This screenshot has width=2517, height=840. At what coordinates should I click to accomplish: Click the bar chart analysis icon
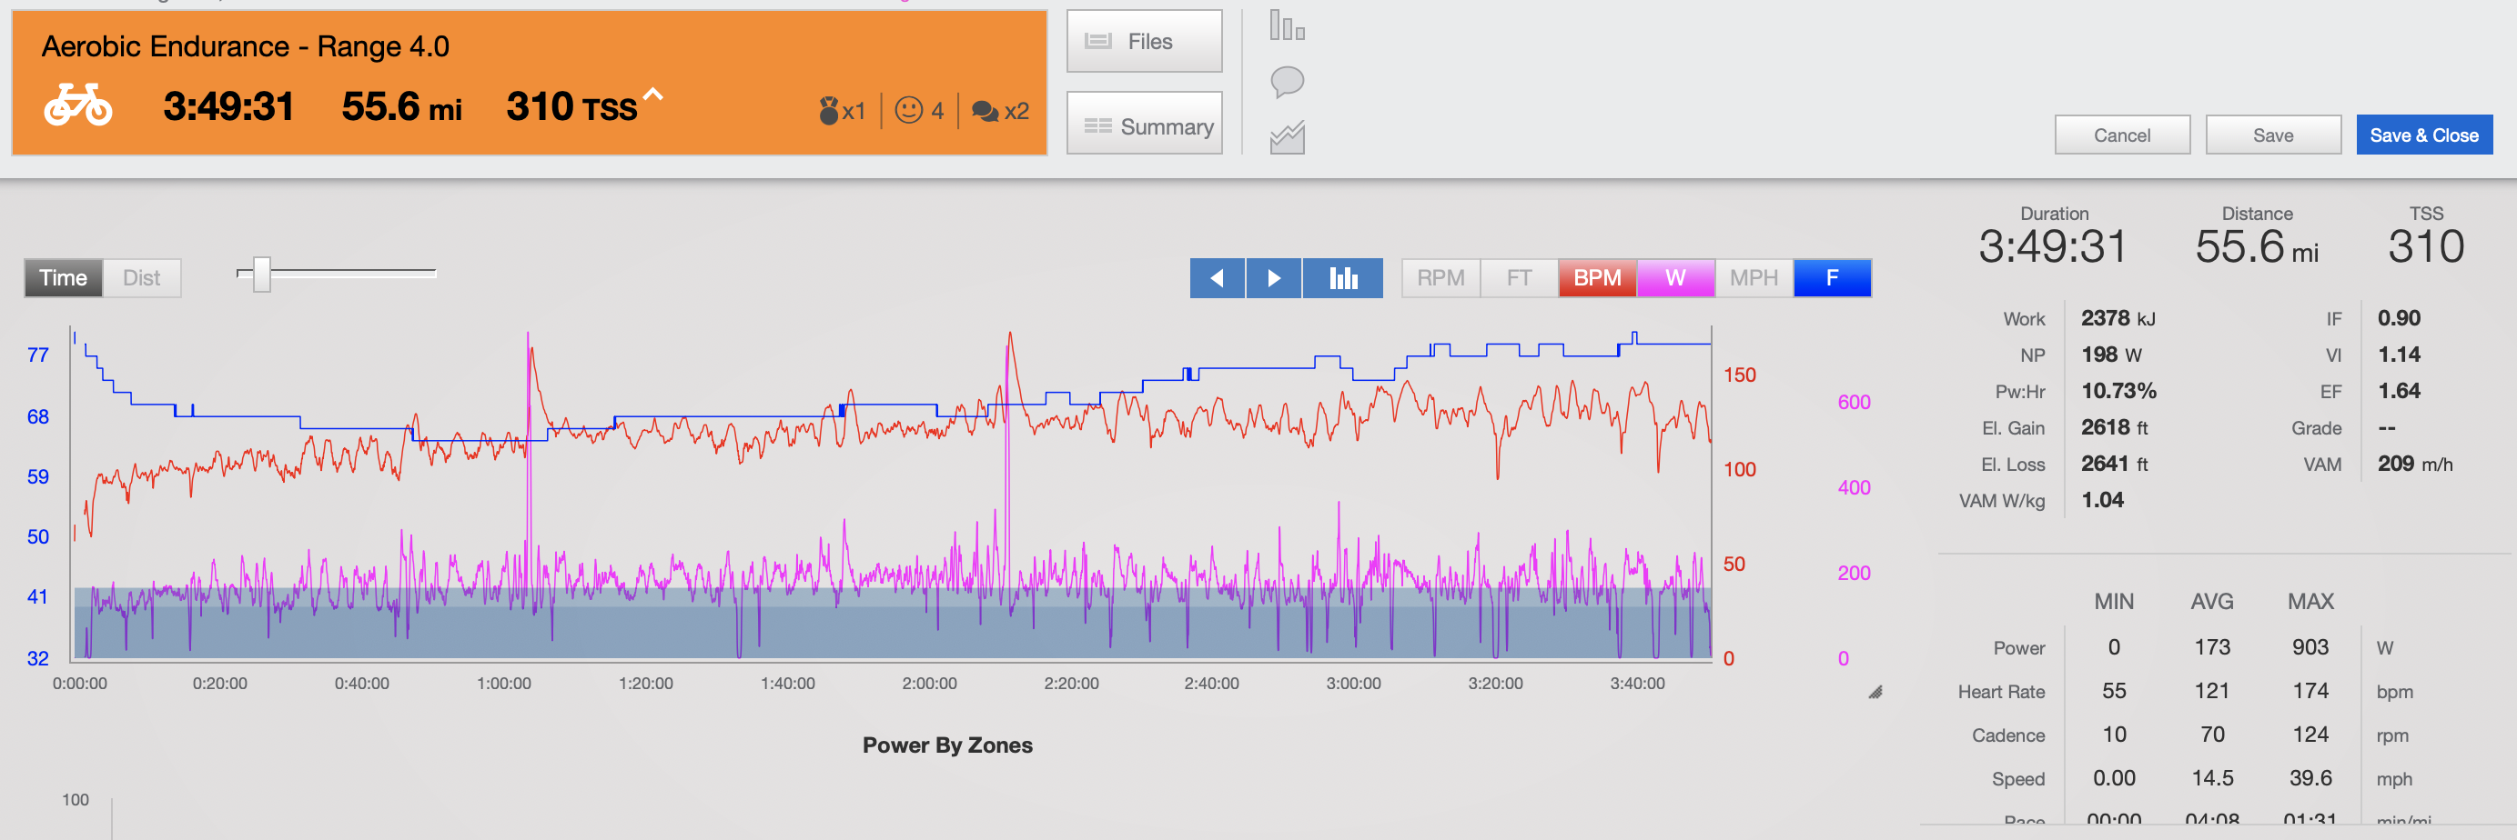point(1287,25)
